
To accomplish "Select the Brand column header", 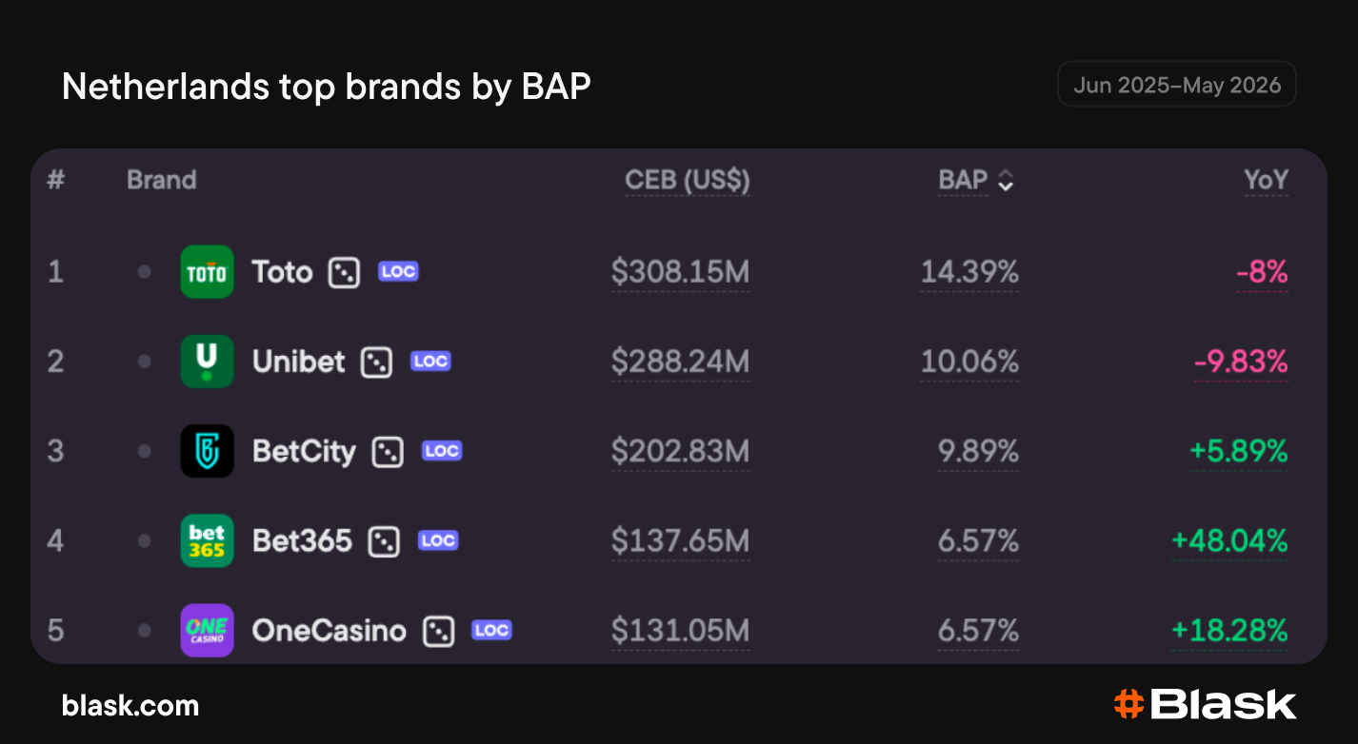I will click(x=162, y=180).
